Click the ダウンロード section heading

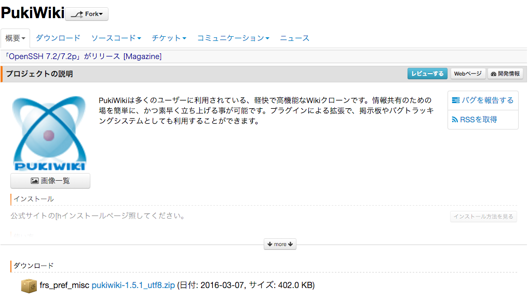(34, 266)
